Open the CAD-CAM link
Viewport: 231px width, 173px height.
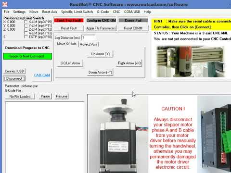(x=42, y=75)
